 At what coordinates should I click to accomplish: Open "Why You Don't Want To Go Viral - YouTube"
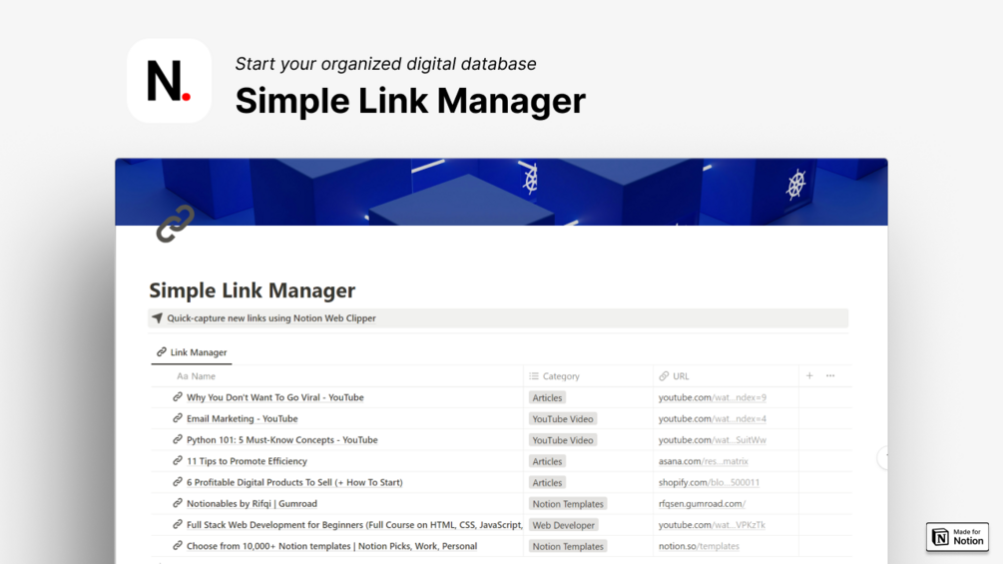pyautogui.click(x=275, y=397)
